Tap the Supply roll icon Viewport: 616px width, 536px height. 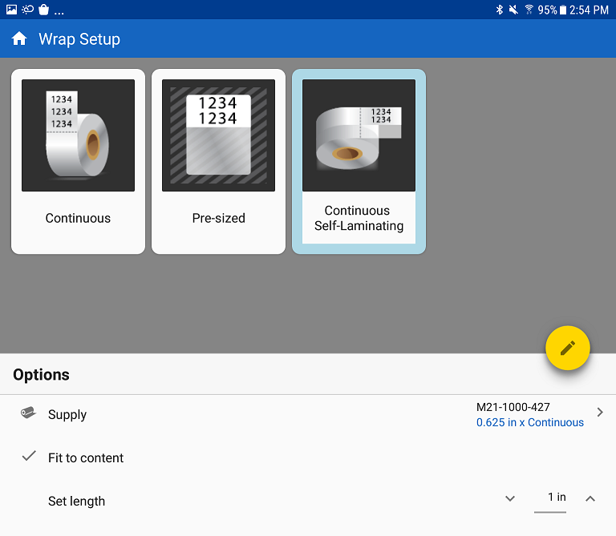(28, 413)
